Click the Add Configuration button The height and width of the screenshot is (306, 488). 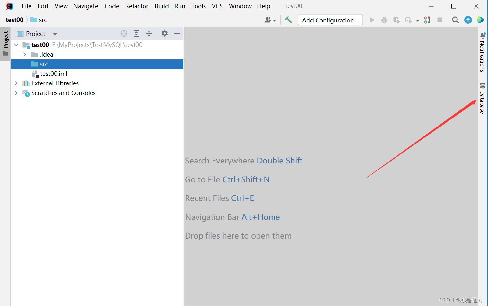tap(330, 20)
